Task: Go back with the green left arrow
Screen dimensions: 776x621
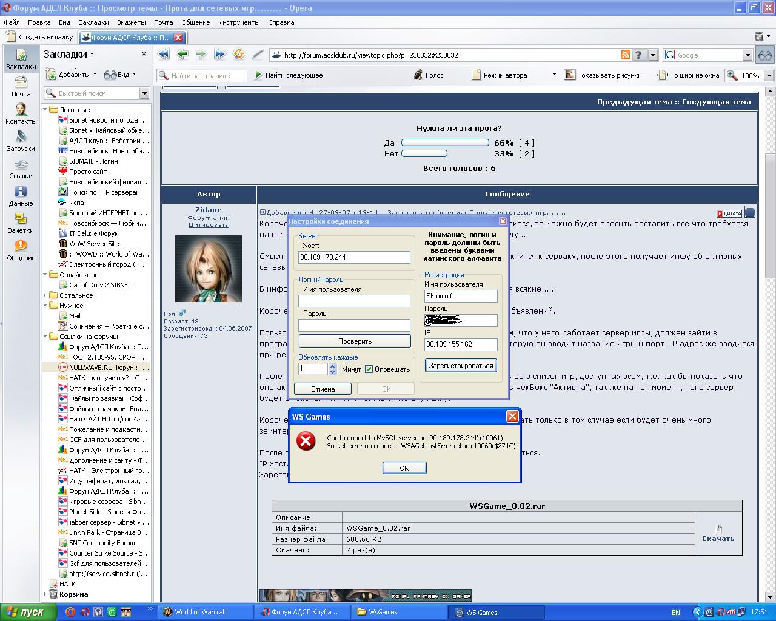Action: (x=182, y=55)
